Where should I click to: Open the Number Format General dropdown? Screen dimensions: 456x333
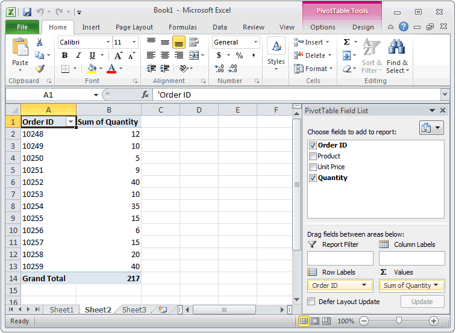pos(255,42)
